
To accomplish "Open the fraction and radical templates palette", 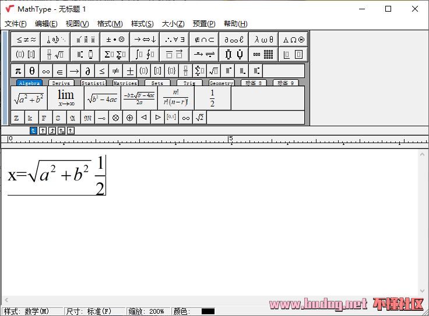I will [55, 55].
